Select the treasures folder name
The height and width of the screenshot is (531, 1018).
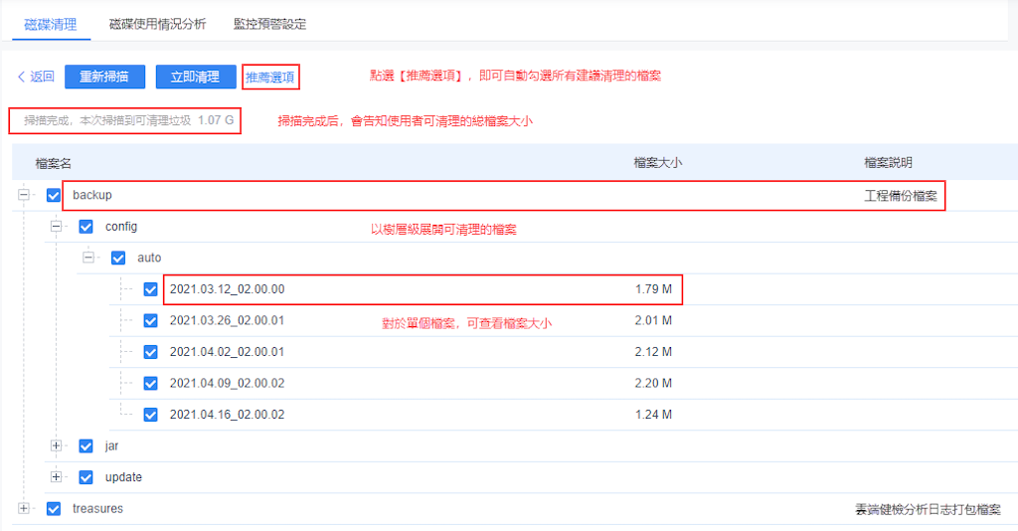pyautogui.click(x=97, y=508)
